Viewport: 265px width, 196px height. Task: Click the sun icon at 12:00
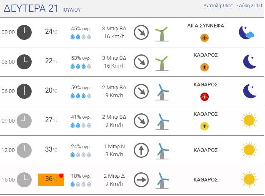249,150
